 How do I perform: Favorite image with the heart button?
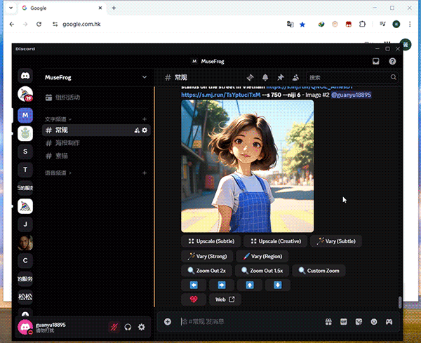(x=194, y=300)
